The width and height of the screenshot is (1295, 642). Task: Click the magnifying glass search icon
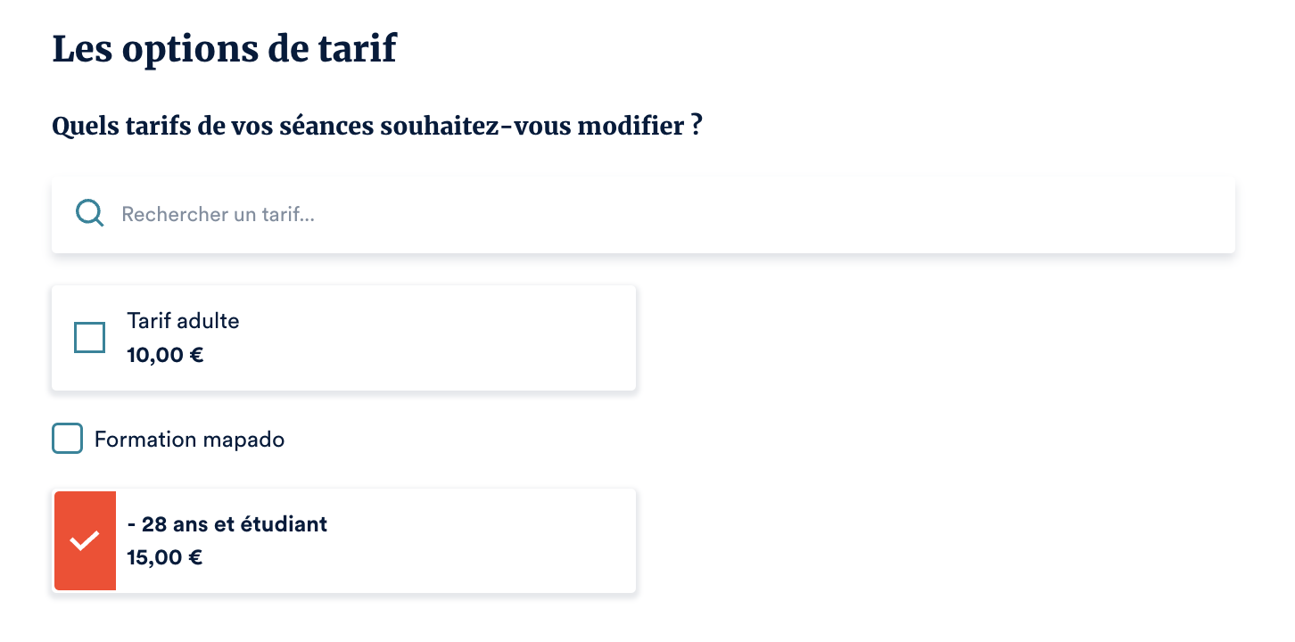89,214
